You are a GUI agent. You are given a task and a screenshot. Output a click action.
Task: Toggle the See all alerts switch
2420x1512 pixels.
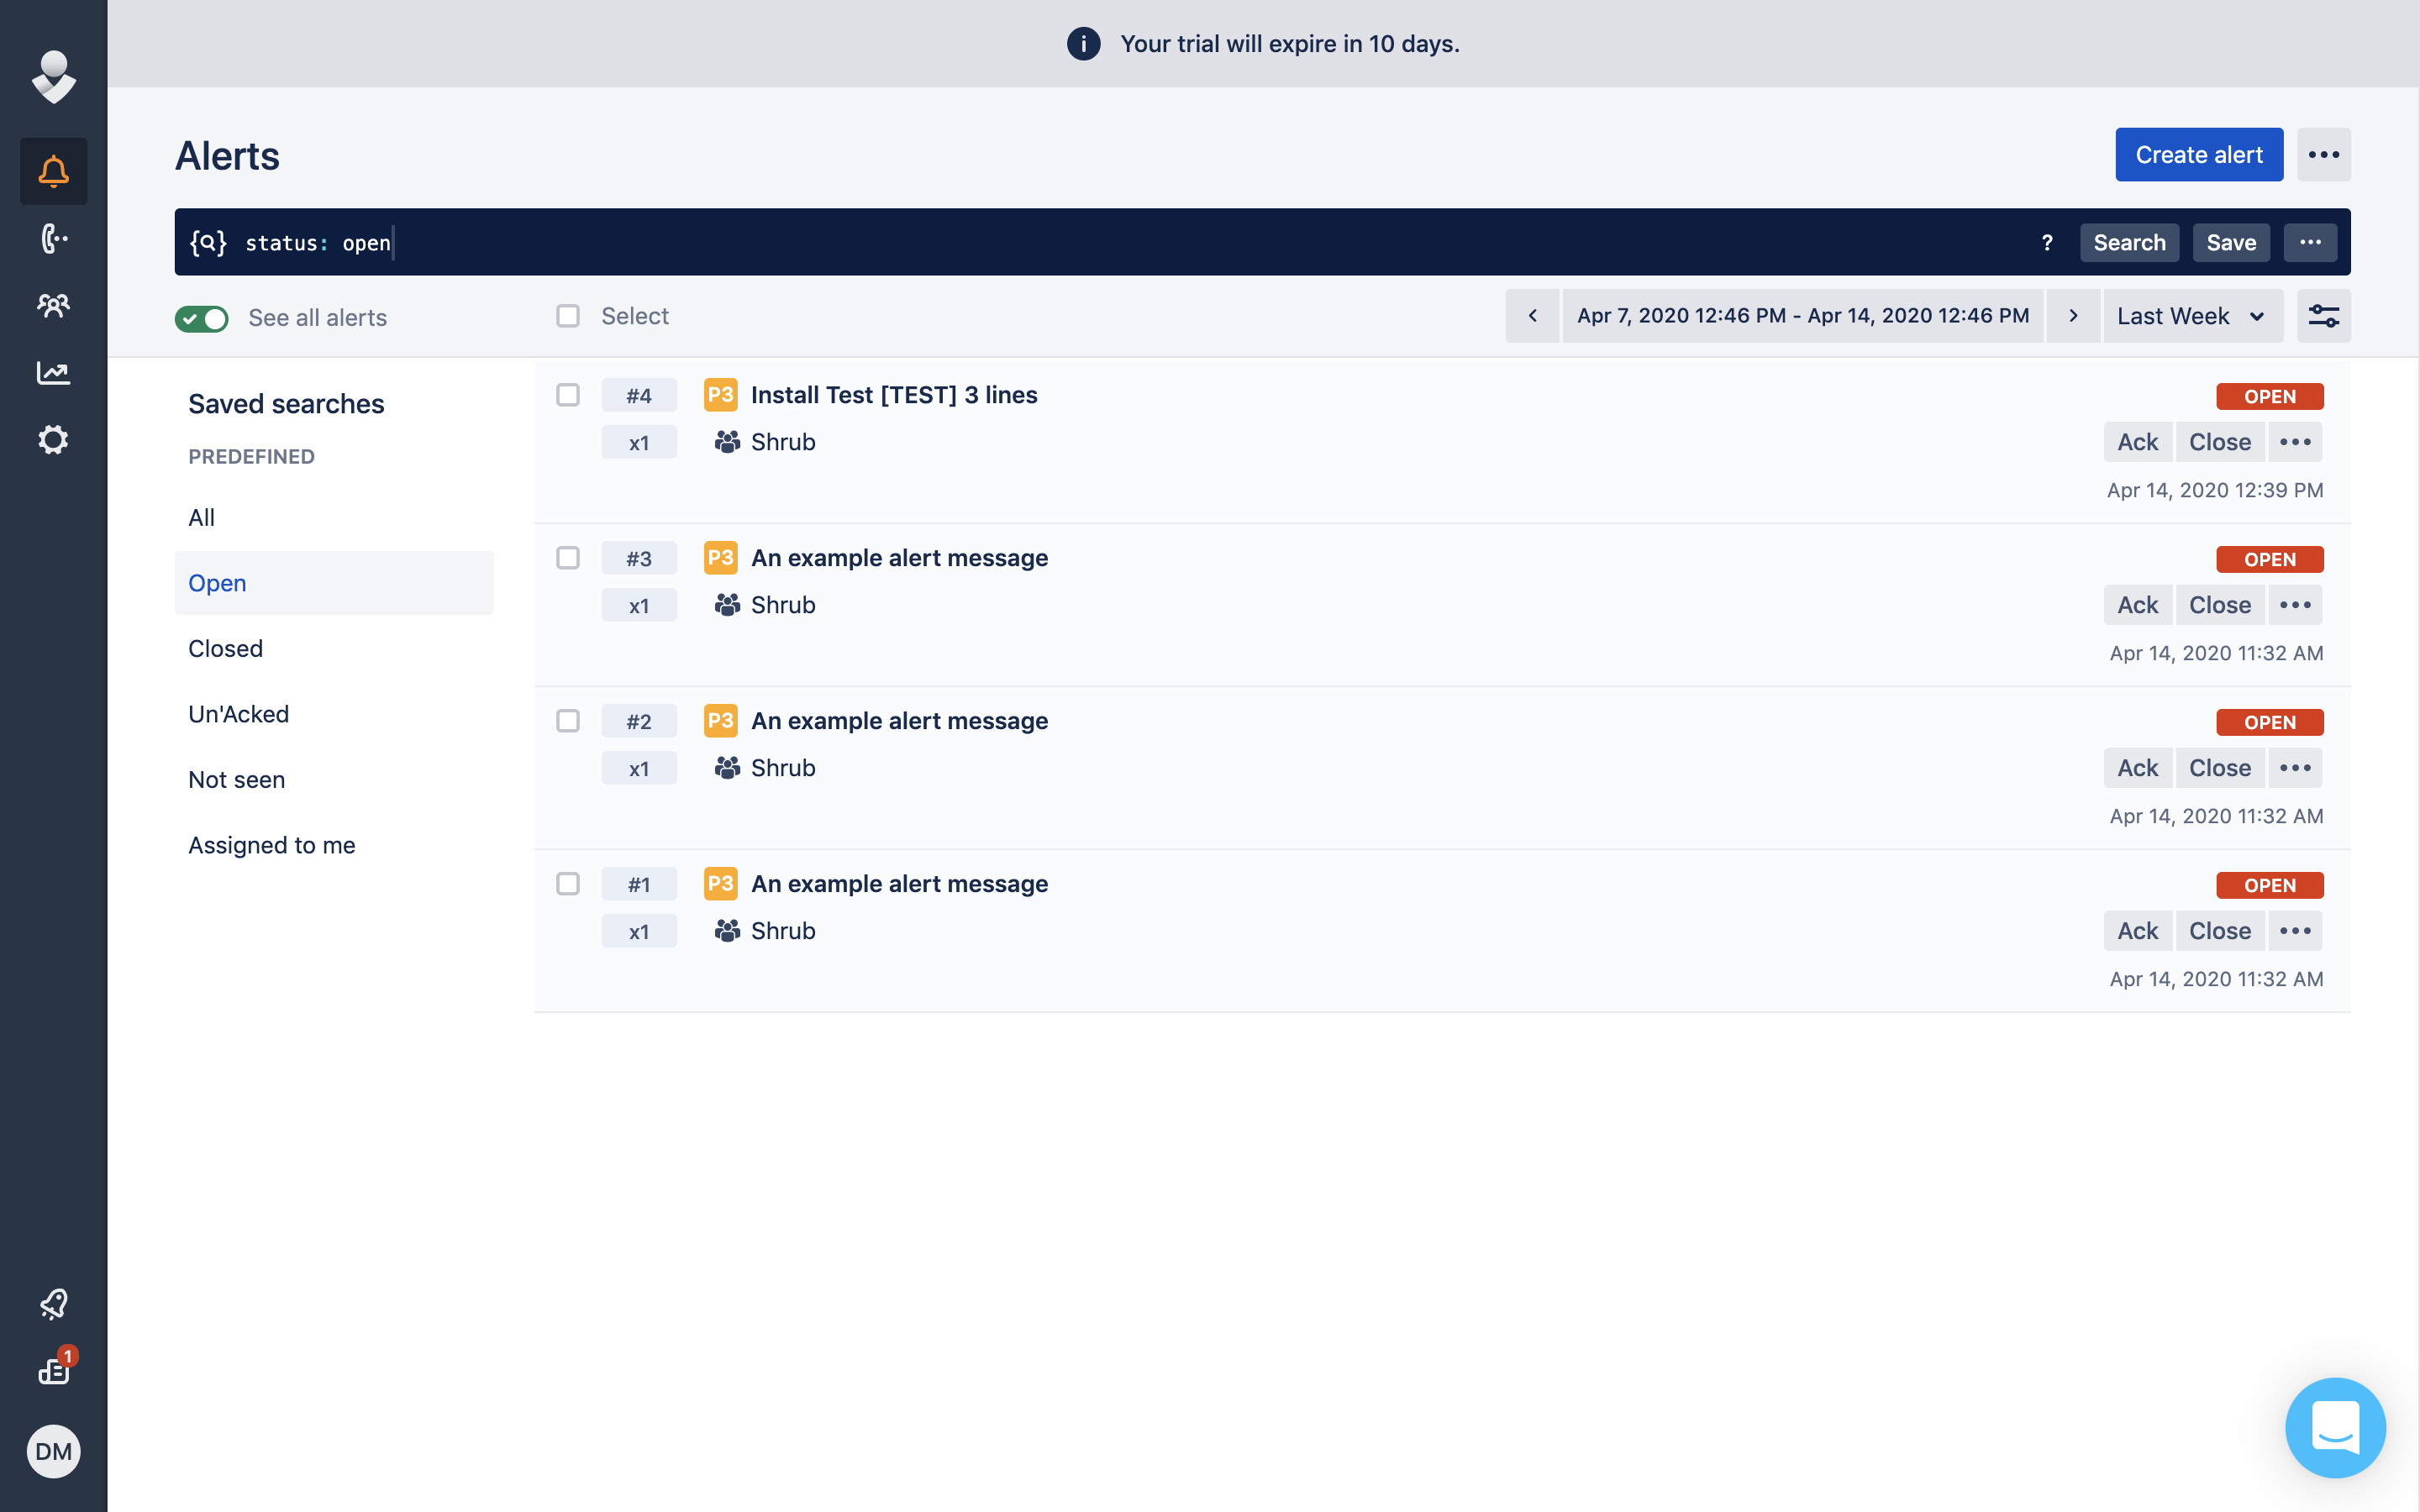[x=202, y=318]
